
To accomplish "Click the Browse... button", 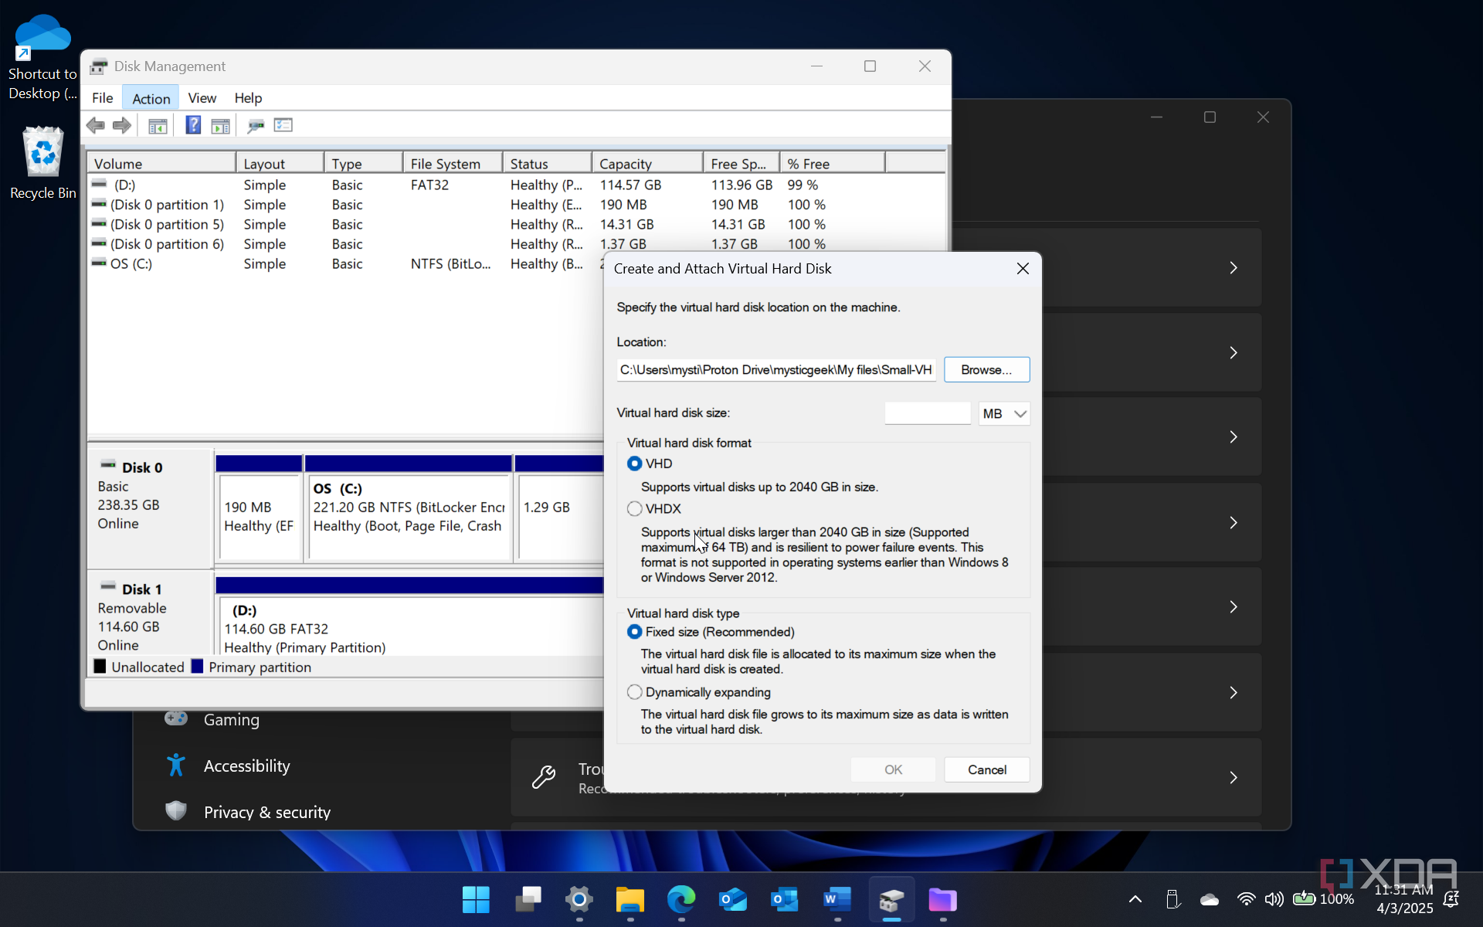I will pyautogui.click(x=986, y=370).
